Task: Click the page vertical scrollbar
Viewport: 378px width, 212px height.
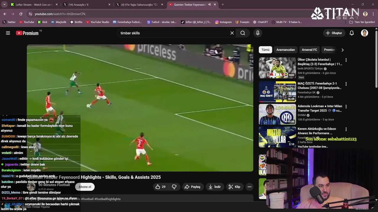Action: [376, 59]
